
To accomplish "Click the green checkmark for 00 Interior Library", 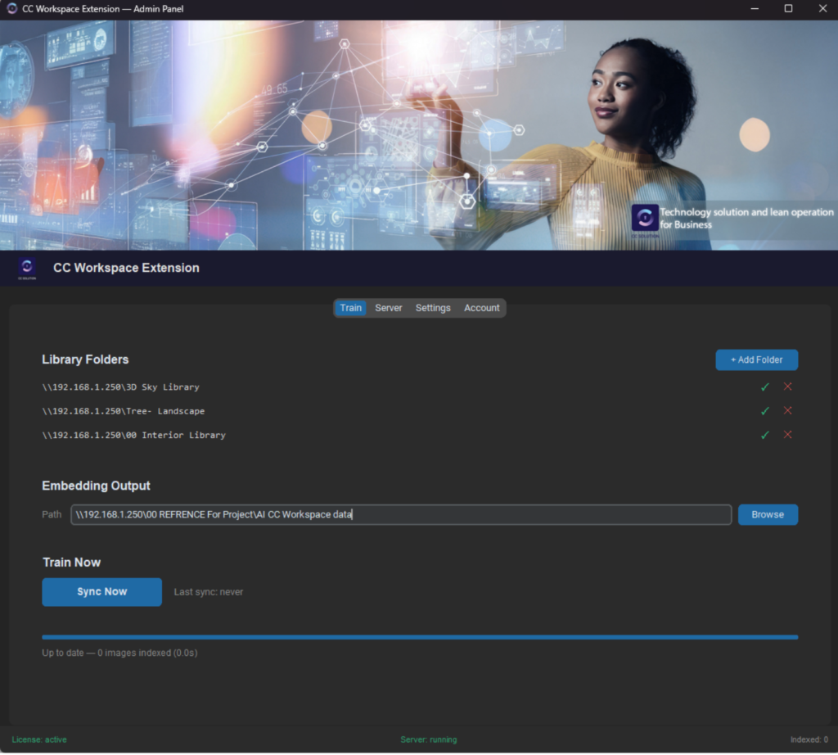I will pyautogui.click(x=764, y=435).
